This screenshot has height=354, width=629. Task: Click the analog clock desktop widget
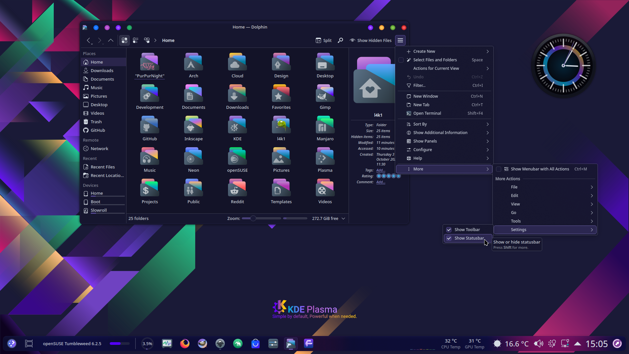(x=563, y=66)
